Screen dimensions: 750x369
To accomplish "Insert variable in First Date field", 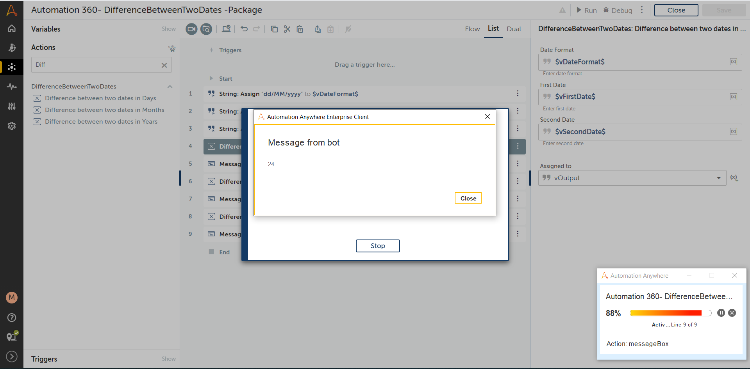I will click(x=734, y=97).
